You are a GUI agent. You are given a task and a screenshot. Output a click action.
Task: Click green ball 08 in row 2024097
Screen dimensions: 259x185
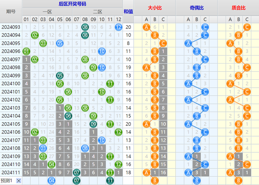click(x=85, y=59)
